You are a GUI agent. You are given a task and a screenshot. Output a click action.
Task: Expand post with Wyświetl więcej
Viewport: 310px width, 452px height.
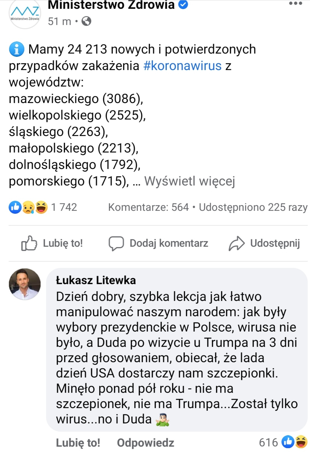click(189, 181)
